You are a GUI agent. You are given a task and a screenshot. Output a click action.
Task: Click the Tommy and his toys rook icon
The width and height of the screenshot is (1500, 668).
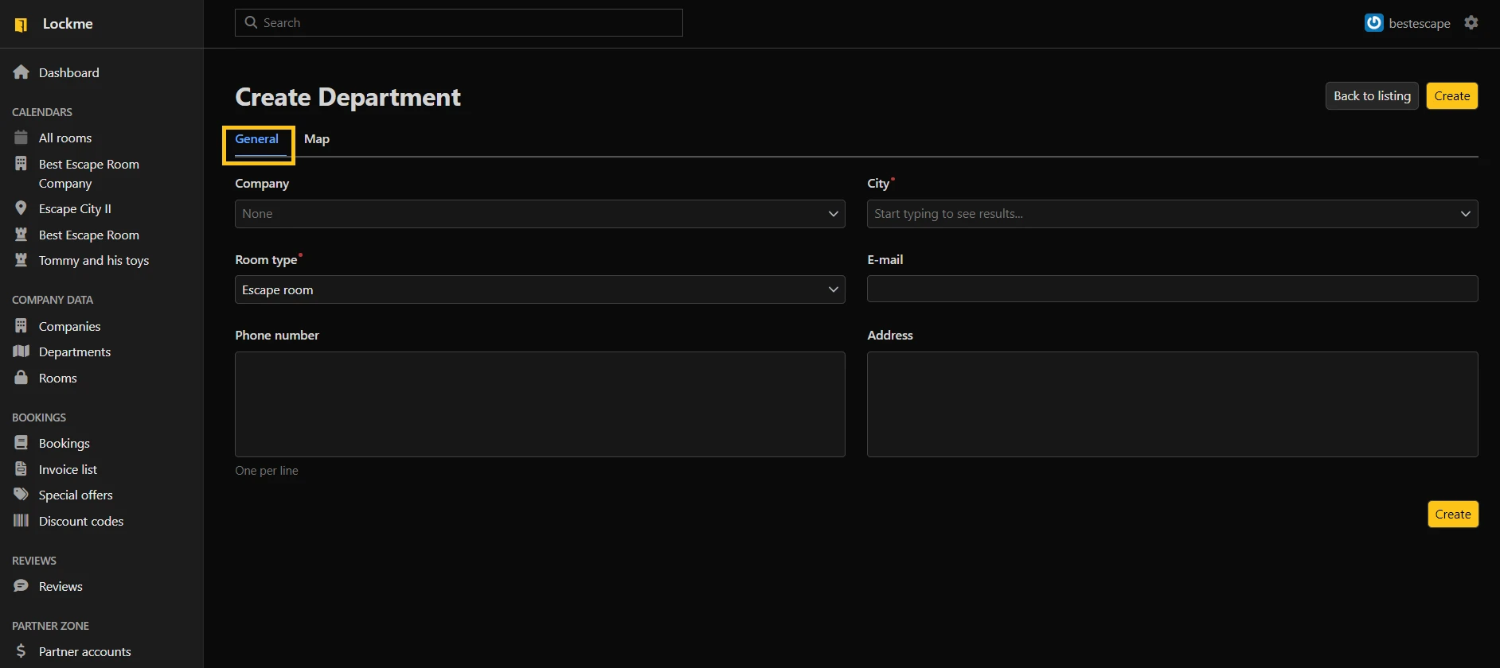coord(21,260)
